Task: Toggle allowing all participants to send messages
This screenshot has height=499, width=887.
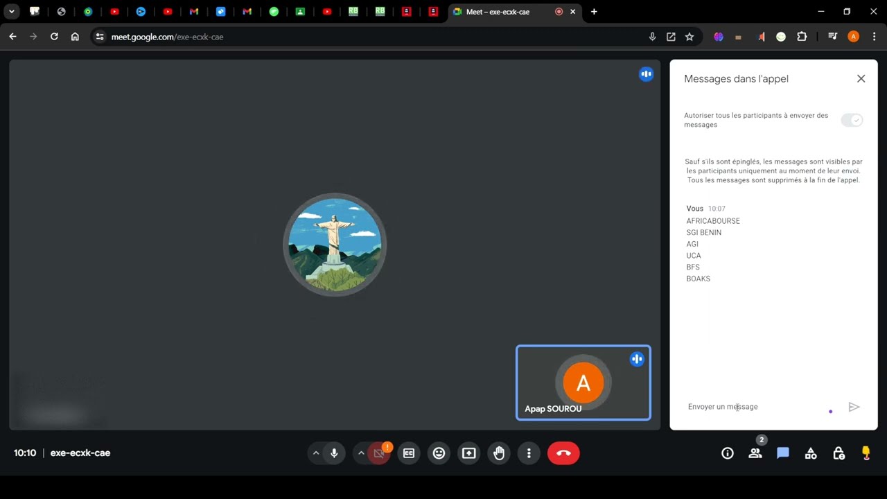Action: tap(852, 121)
